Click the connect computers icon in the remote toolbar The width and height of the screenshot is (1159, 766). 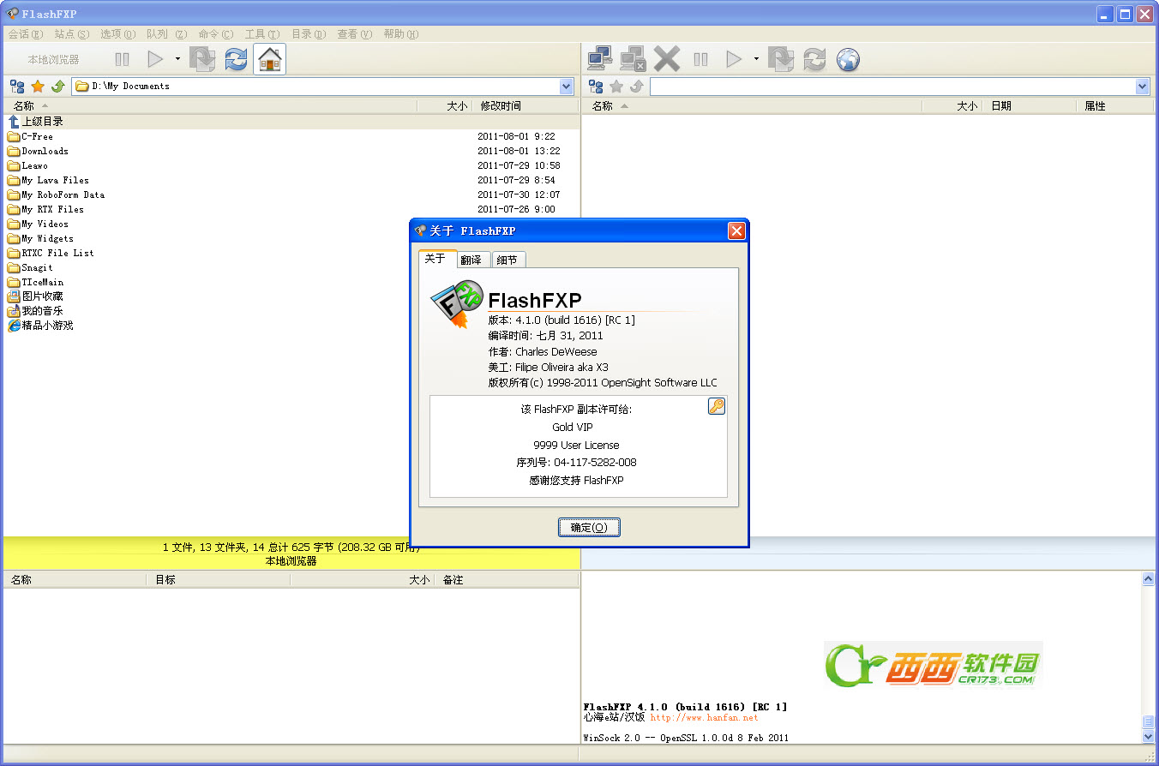pos(600,59)
